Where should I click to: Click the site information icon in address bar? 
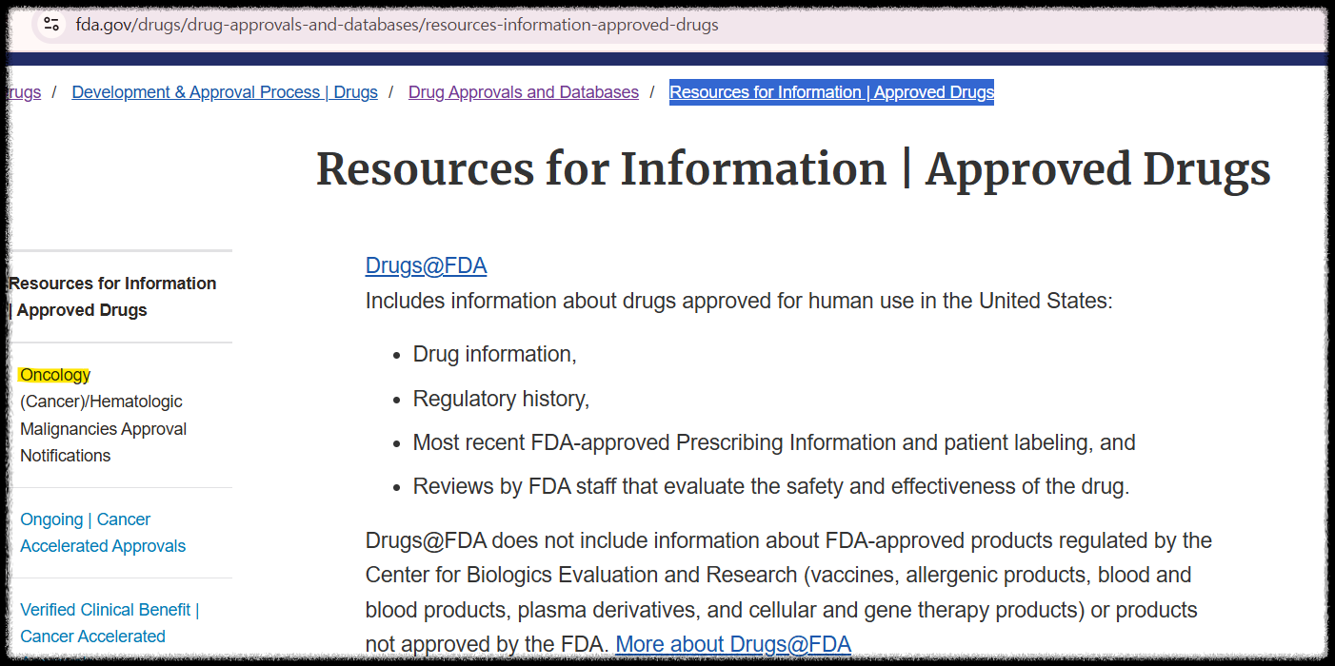[51, 25]
